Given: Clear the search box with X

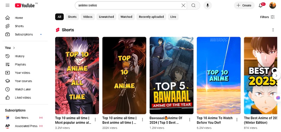Looking at the screenshot, I should (183, 5).
